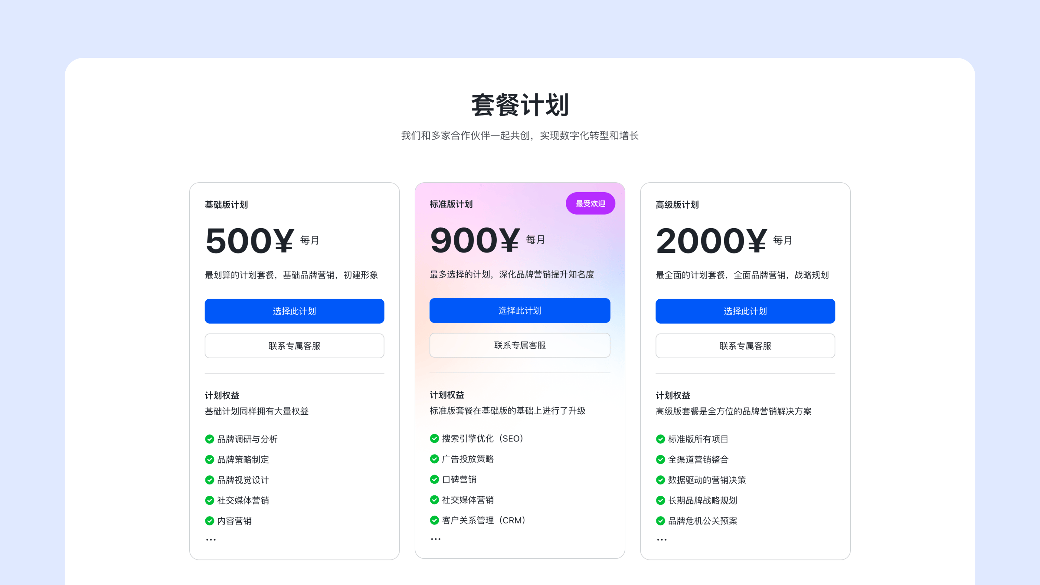Click green check icon beside 口碑营销
Screen dimensions: 1040x585
(434, 479)
